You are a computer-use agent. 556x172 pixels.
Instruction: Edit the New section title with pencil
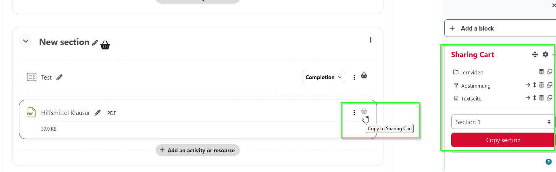click(x=95, y=43)
